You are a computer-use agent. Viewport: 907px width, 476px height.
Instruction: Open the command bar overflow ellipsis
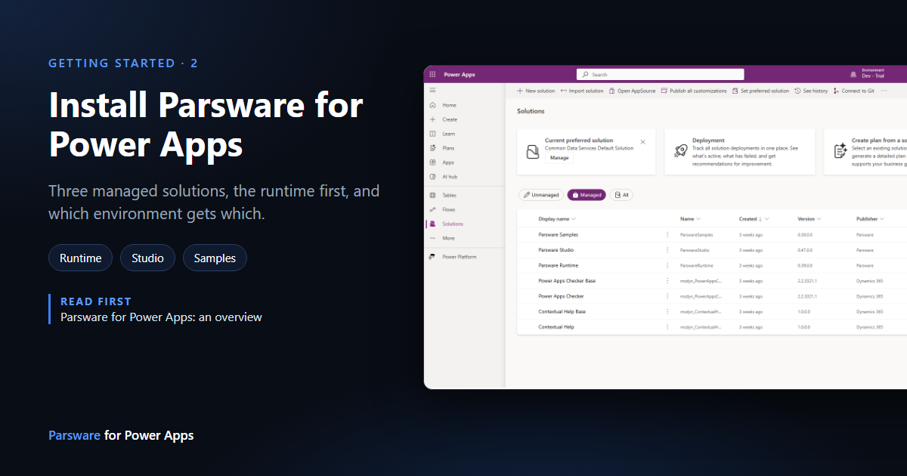[884, 91]
